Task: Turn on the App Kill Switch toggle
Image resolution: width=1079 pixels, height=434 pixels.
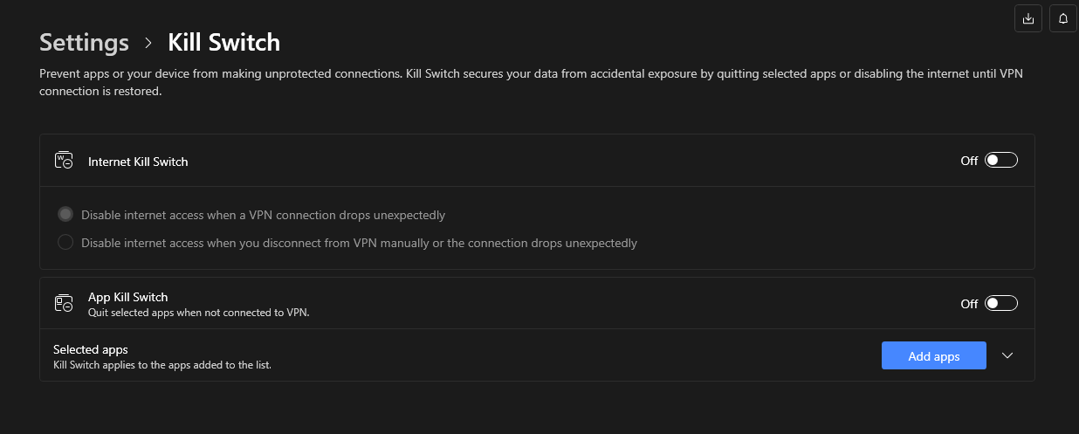Action: tap(1001, 304)
